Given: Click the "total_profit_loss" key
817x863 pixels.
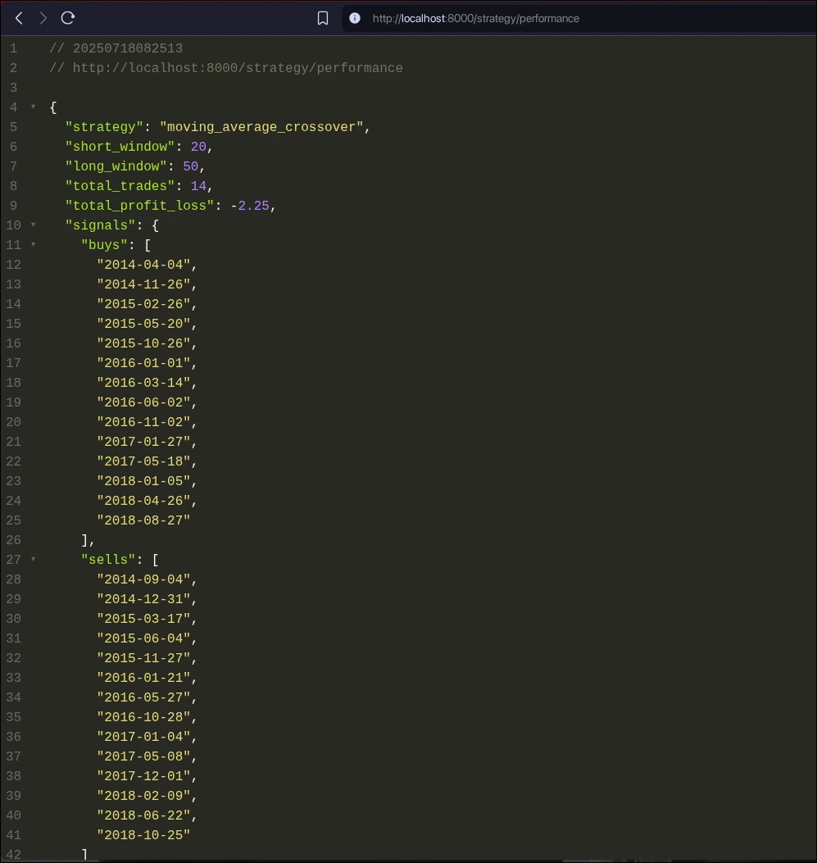Looking at the screenshot, I should [140, 206].
